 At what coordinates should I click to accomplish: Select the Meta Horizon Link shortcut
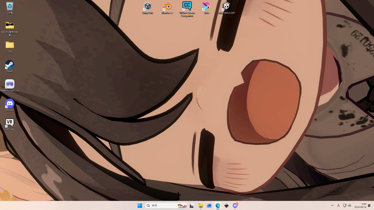click(x=10, y=86)
